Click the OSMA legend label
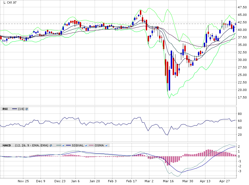 (x=99, y=145)
